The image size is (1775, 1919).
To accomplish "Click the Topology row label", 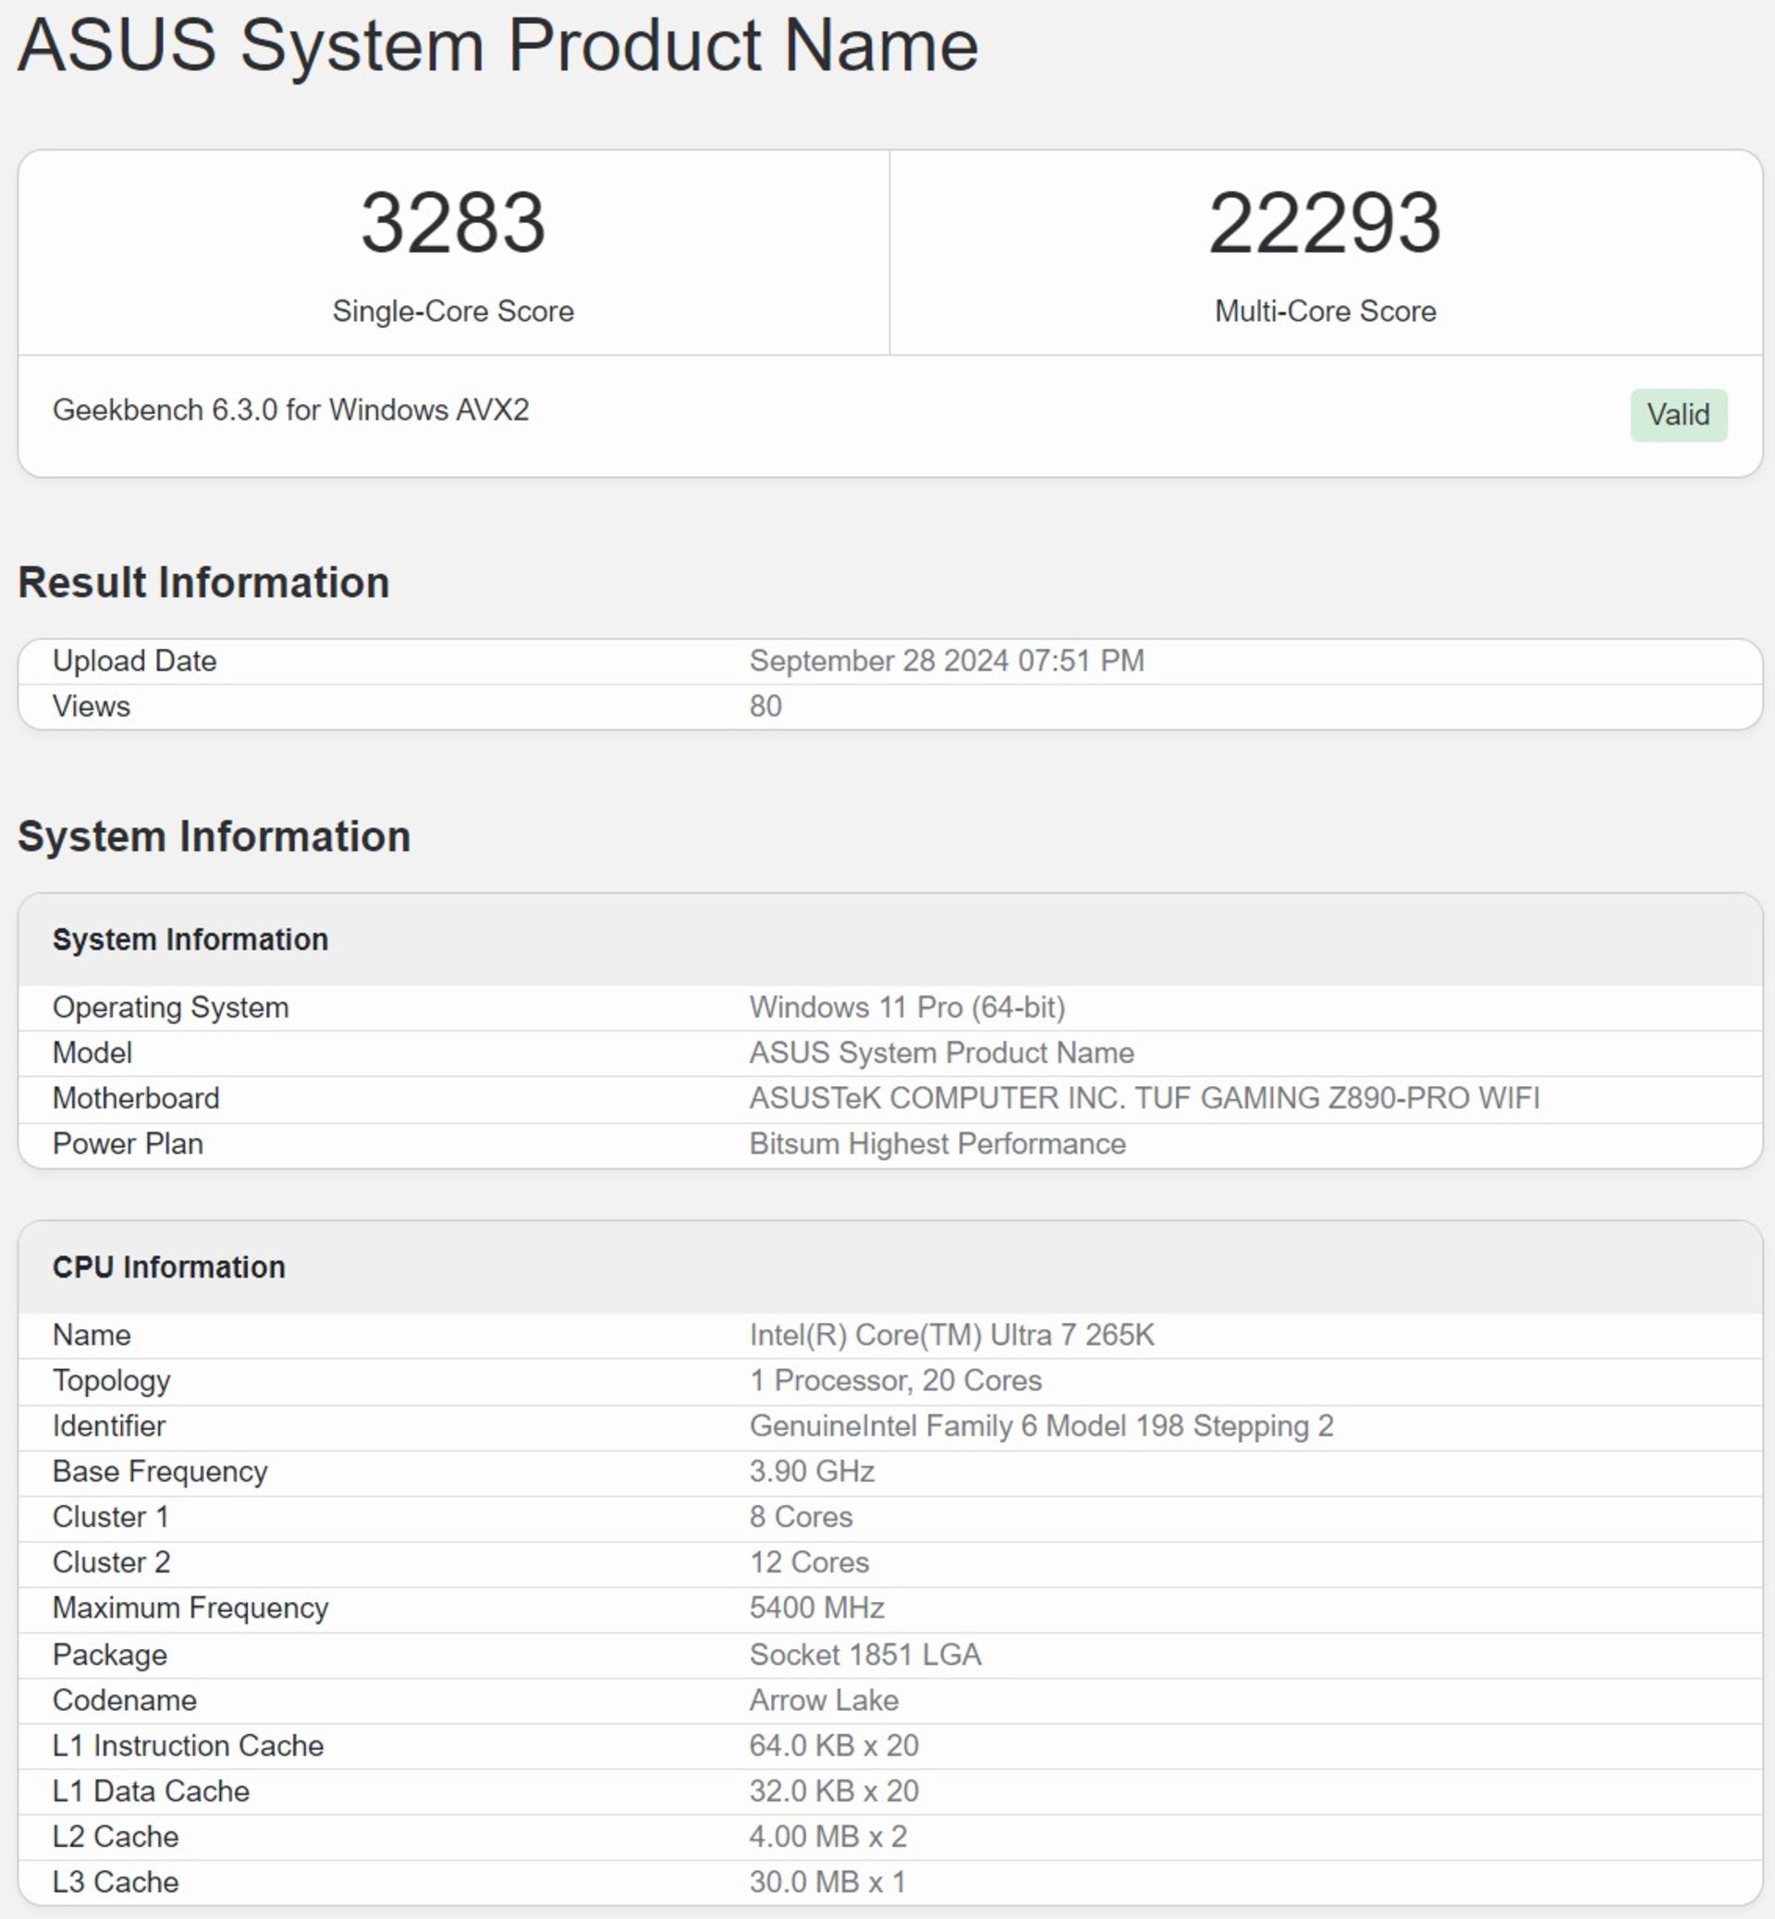I will coord(112,1381).
